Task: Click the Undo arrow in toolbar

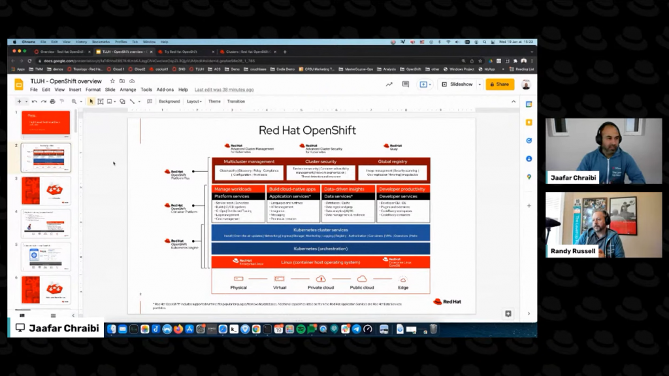Action: tap(35, 101)
